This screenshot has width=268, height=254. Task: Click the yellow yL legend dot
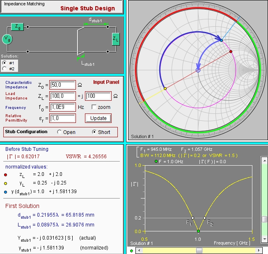5,183
